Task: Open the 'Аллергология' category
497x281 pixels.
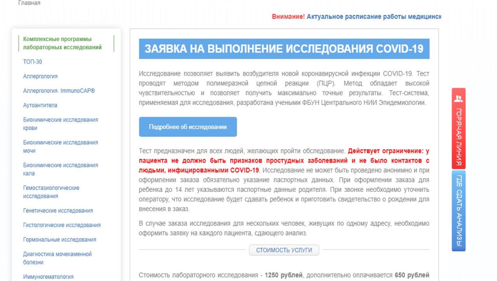Action: [x=40, y=76]
